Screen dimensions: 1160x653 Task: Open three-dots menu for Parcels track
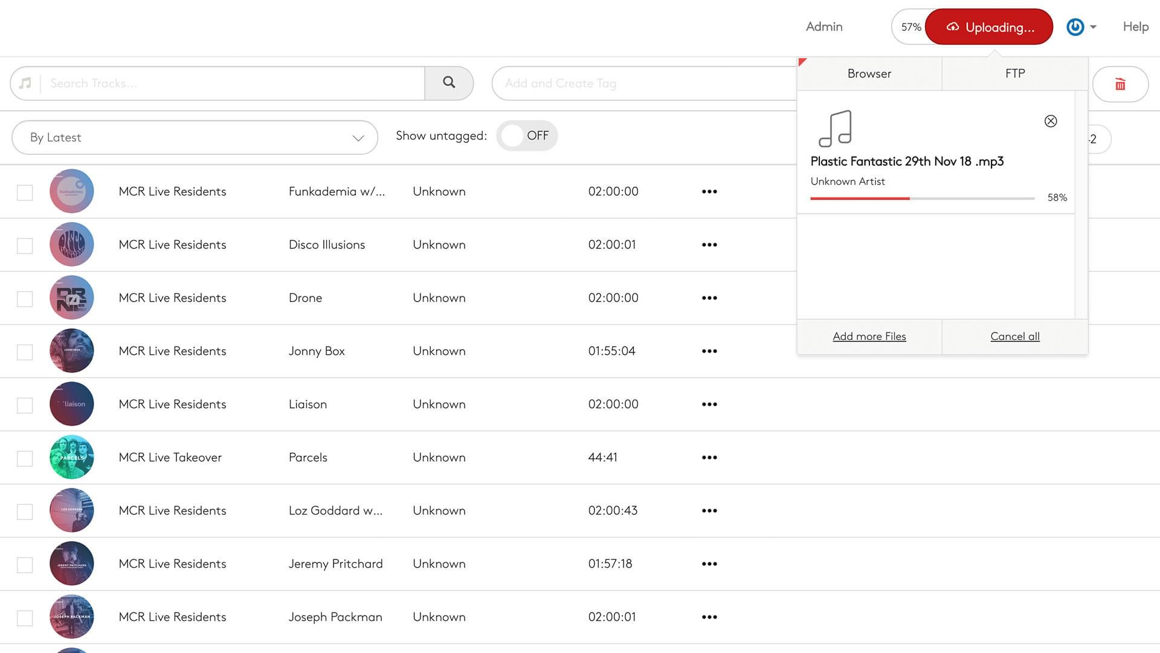(709, 458)
